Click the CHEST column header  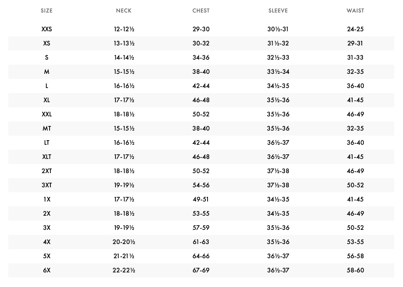(201, 11)
